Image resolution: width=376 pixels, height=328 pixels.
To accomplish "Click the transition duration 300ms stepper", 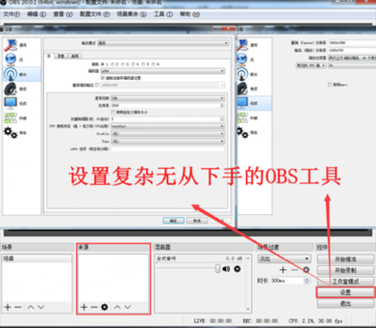I will click(307, 280).
